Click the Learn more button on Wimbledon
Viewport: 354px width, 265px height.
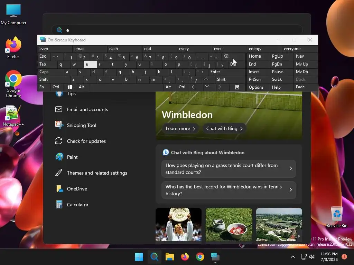(180, 128)
